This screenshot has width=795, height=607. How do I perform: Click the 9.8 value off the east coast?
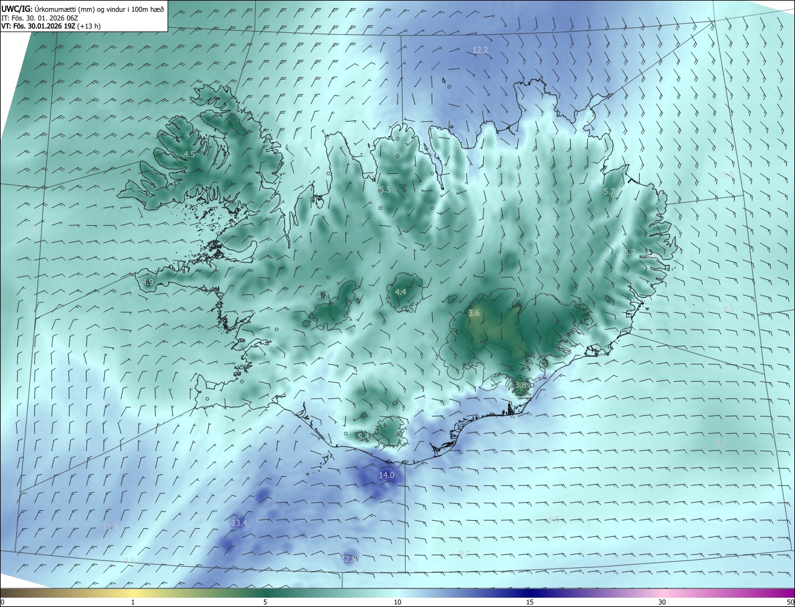click(x=728, y=175)
